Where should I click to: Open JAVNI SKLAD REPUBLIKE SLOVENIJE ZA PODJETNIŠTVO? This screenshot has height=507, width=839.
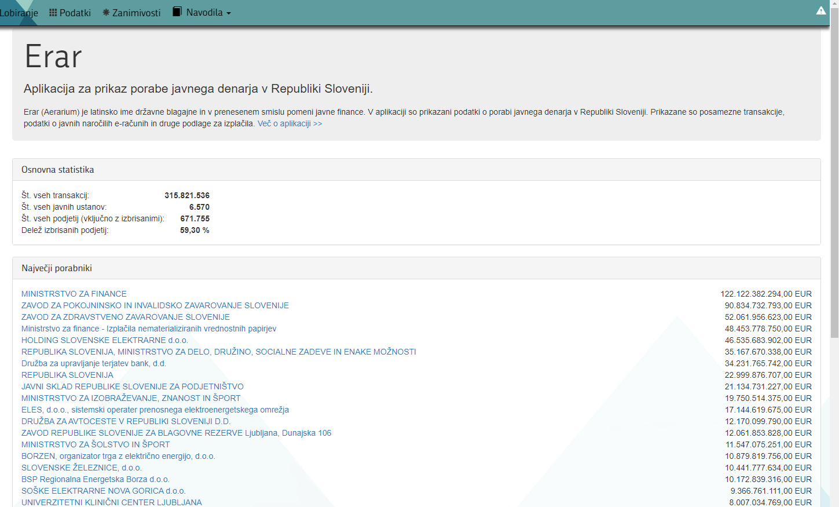[133, 386]
